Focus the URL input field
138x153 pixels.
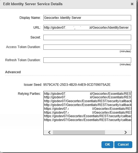pyautogui.click(x=87, y=28)
